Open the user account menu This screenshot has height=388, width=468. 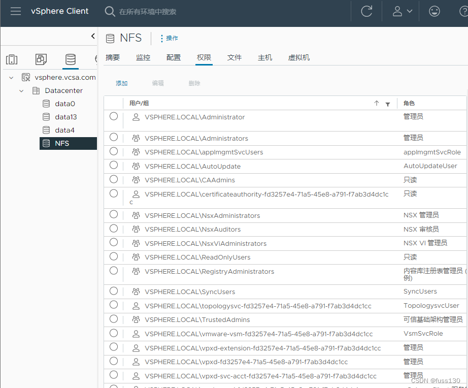[402, 11]
